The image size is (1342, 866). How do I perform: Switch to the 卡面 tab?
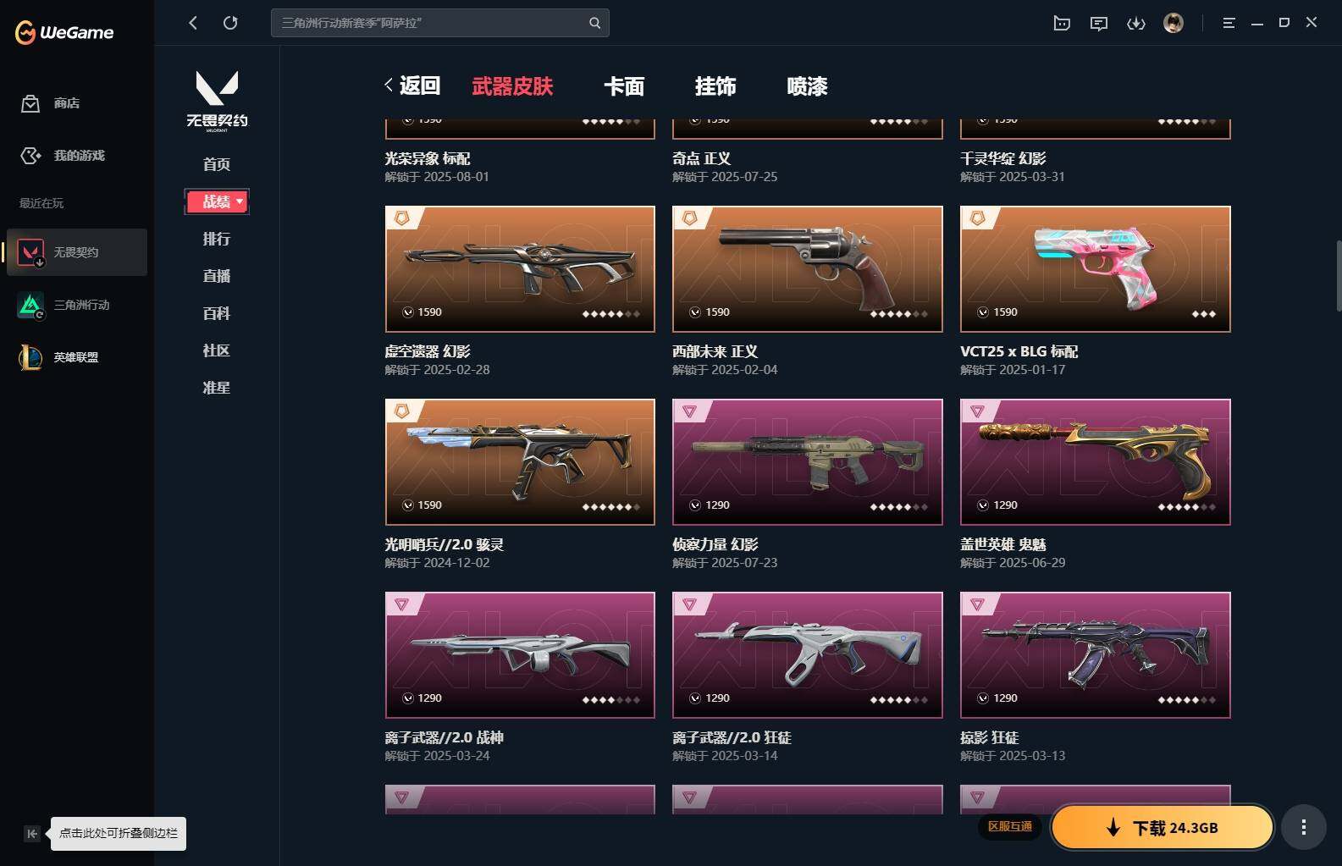point(624,86)
